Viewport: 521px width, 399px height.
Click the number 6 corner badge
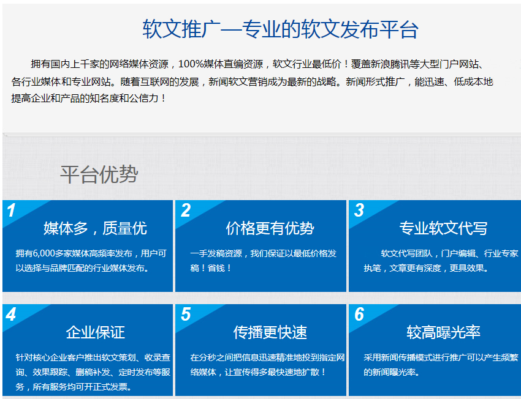click(359, 315)
